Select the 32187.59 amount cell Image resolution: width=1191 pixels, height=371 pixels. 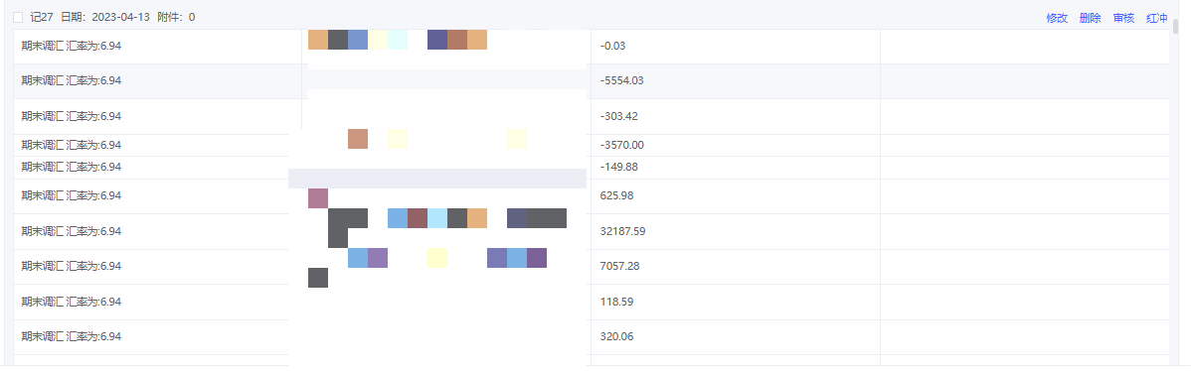click(x=736, y=232)
